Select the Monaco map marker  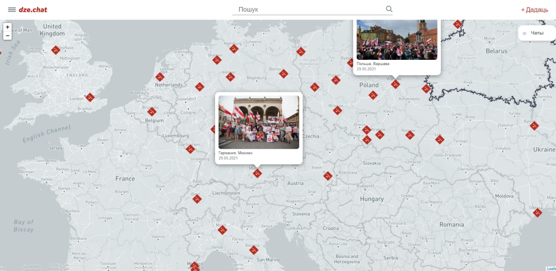tap(195, 266)
